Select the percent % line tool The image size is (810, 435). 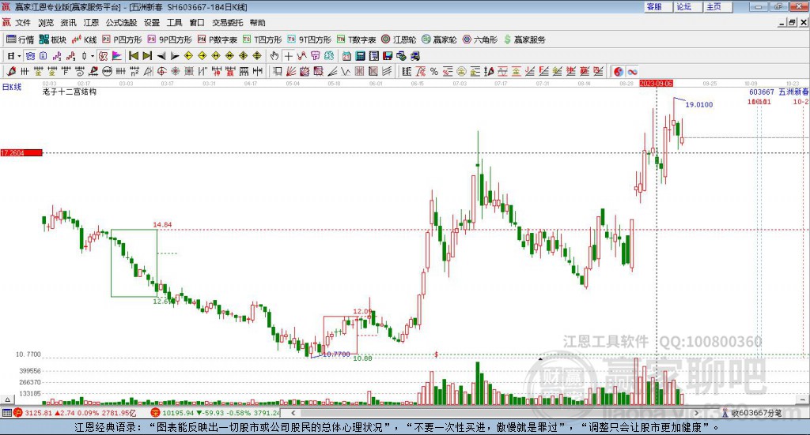(x=434, y=72)
